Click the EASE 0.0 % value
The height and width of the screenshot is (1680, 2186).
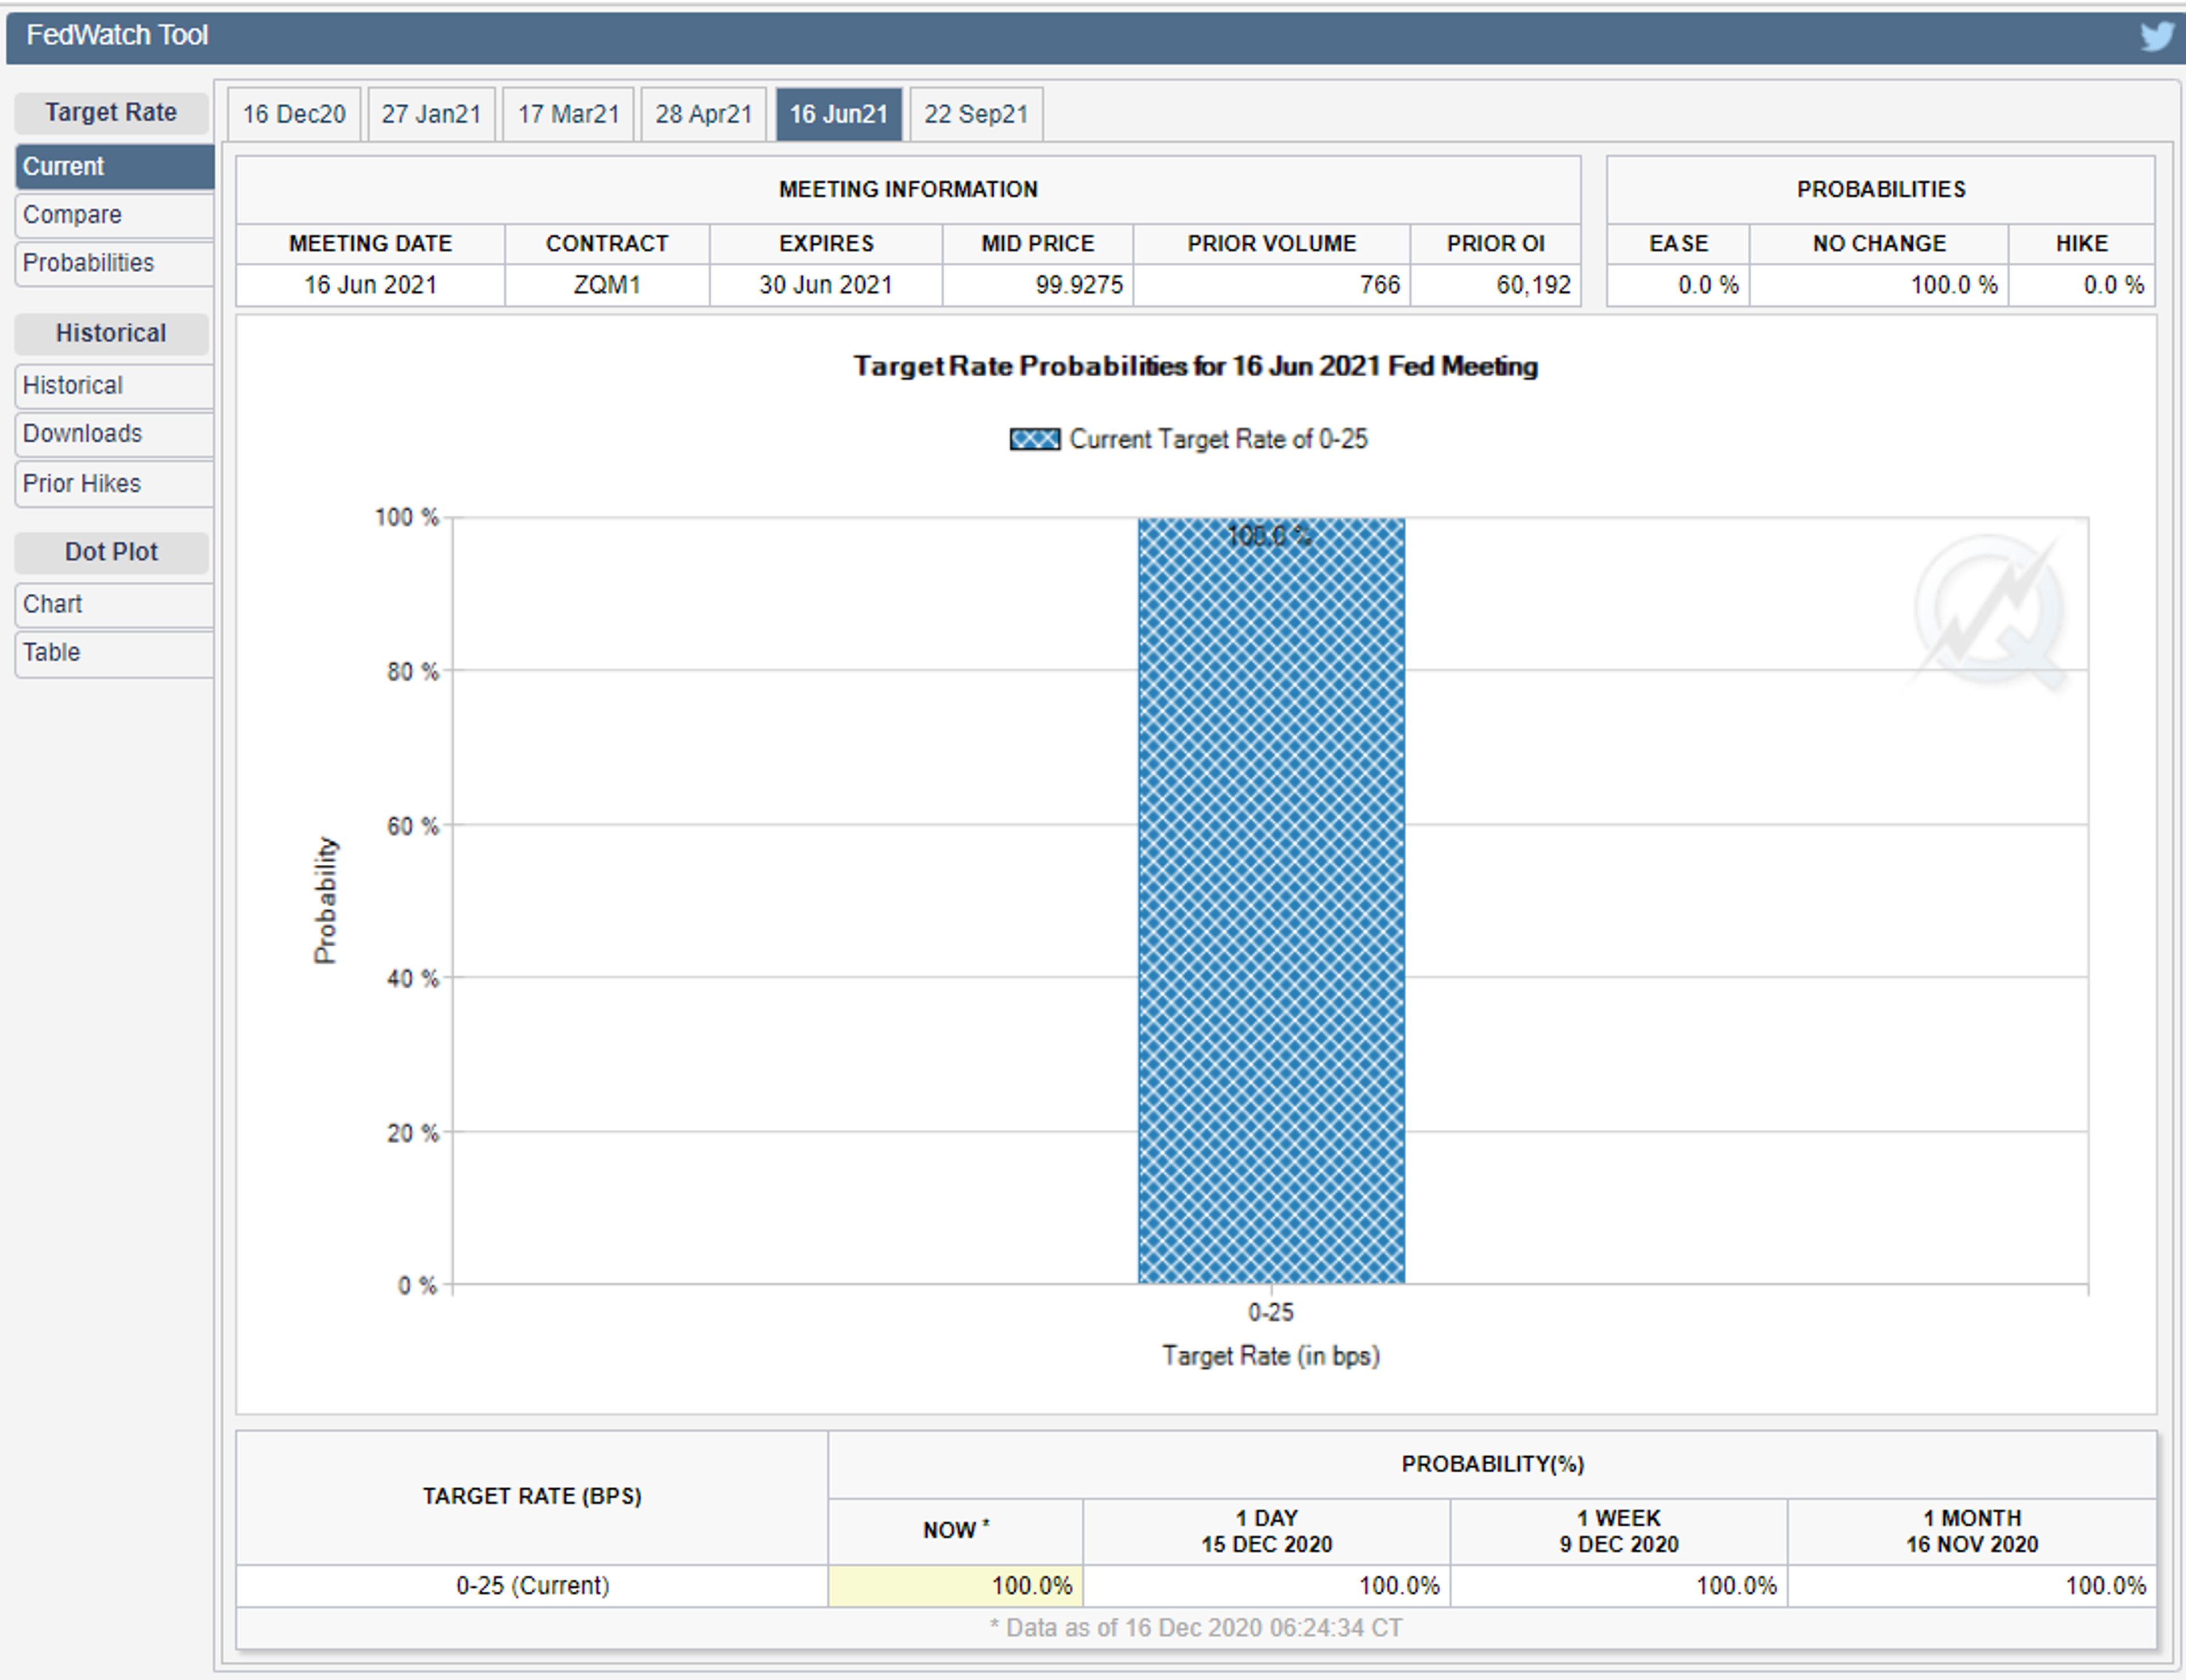[x=1708, y=285]
